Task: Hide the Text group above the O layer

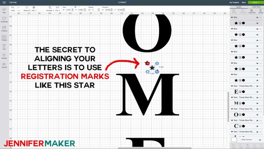Action: [257, 109]
